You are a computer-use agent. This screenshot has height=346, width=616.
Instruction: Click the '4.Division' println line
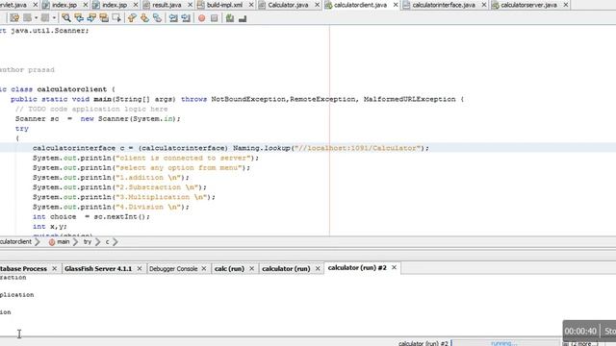point(112,207)
